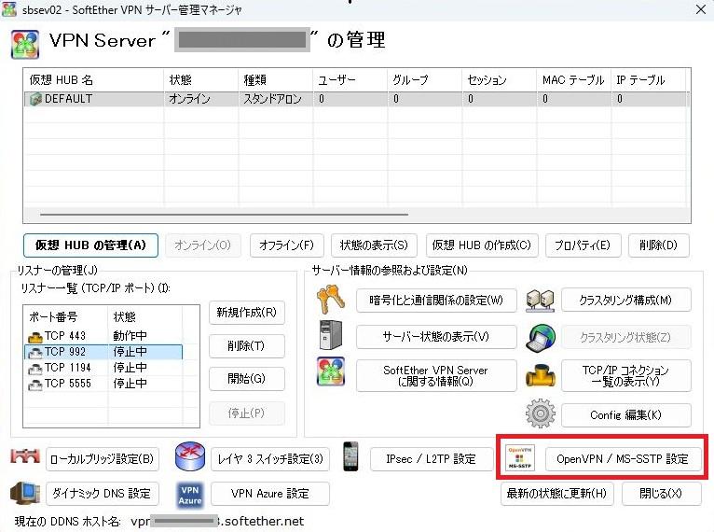Click the SoftEther VPN Server logo in the header
The height and width of the screenshot is (532, 714).
click(x=25, y=44)
